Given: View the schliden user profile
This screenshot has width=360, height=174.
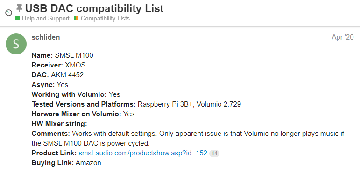Looking at the screenshot, I should coord(46,37).
